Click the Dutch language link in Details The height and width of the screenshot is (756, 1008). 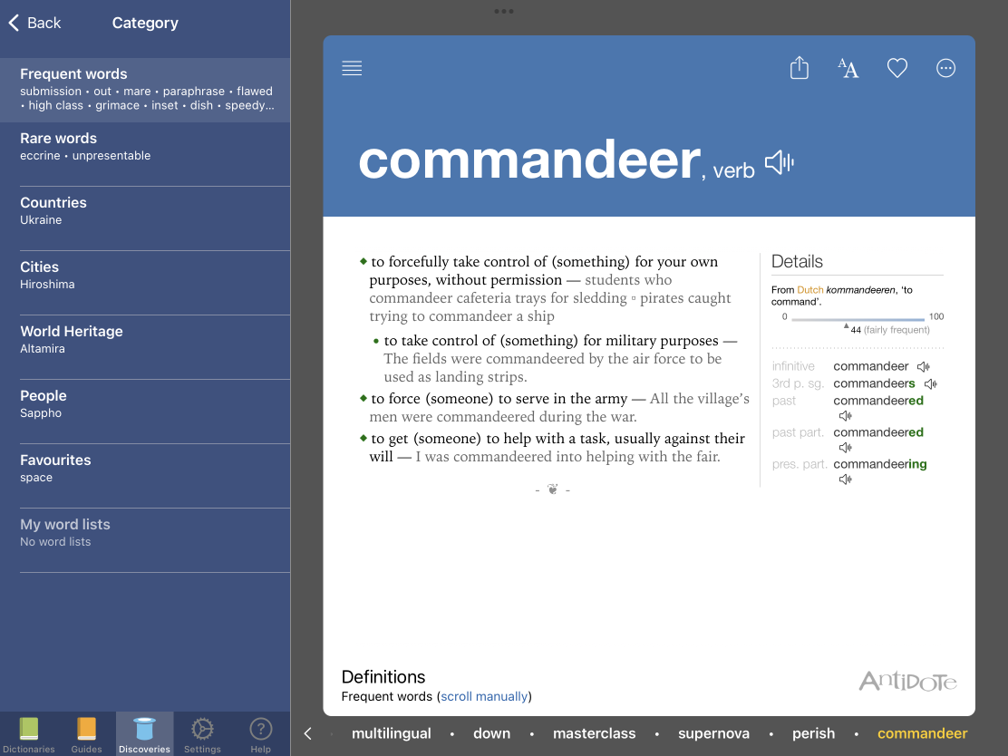coord(810,290)
